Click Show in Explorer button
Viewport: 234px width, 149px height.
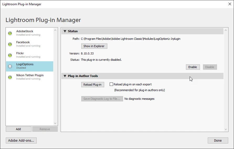click(x=94, y=46)
